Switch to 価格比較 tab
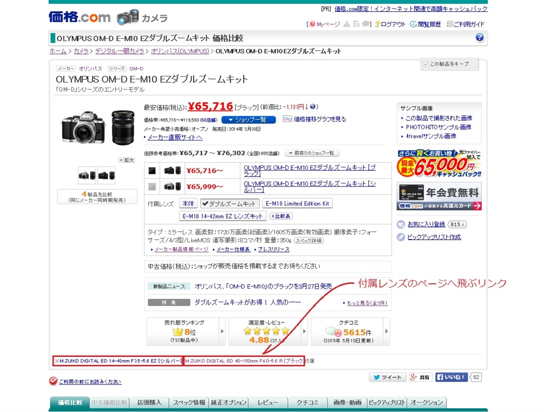Screen dimensions: 544x412 tap(70, 402)
